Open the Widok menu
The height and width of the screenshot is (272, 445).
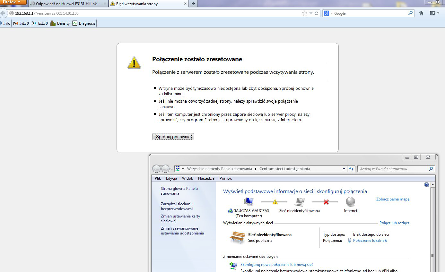tap(188, 178)
